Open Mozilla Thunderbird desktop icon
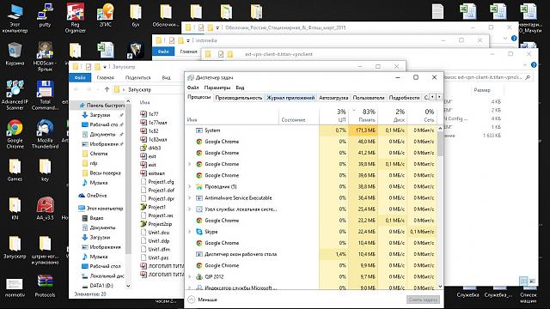 45,134
